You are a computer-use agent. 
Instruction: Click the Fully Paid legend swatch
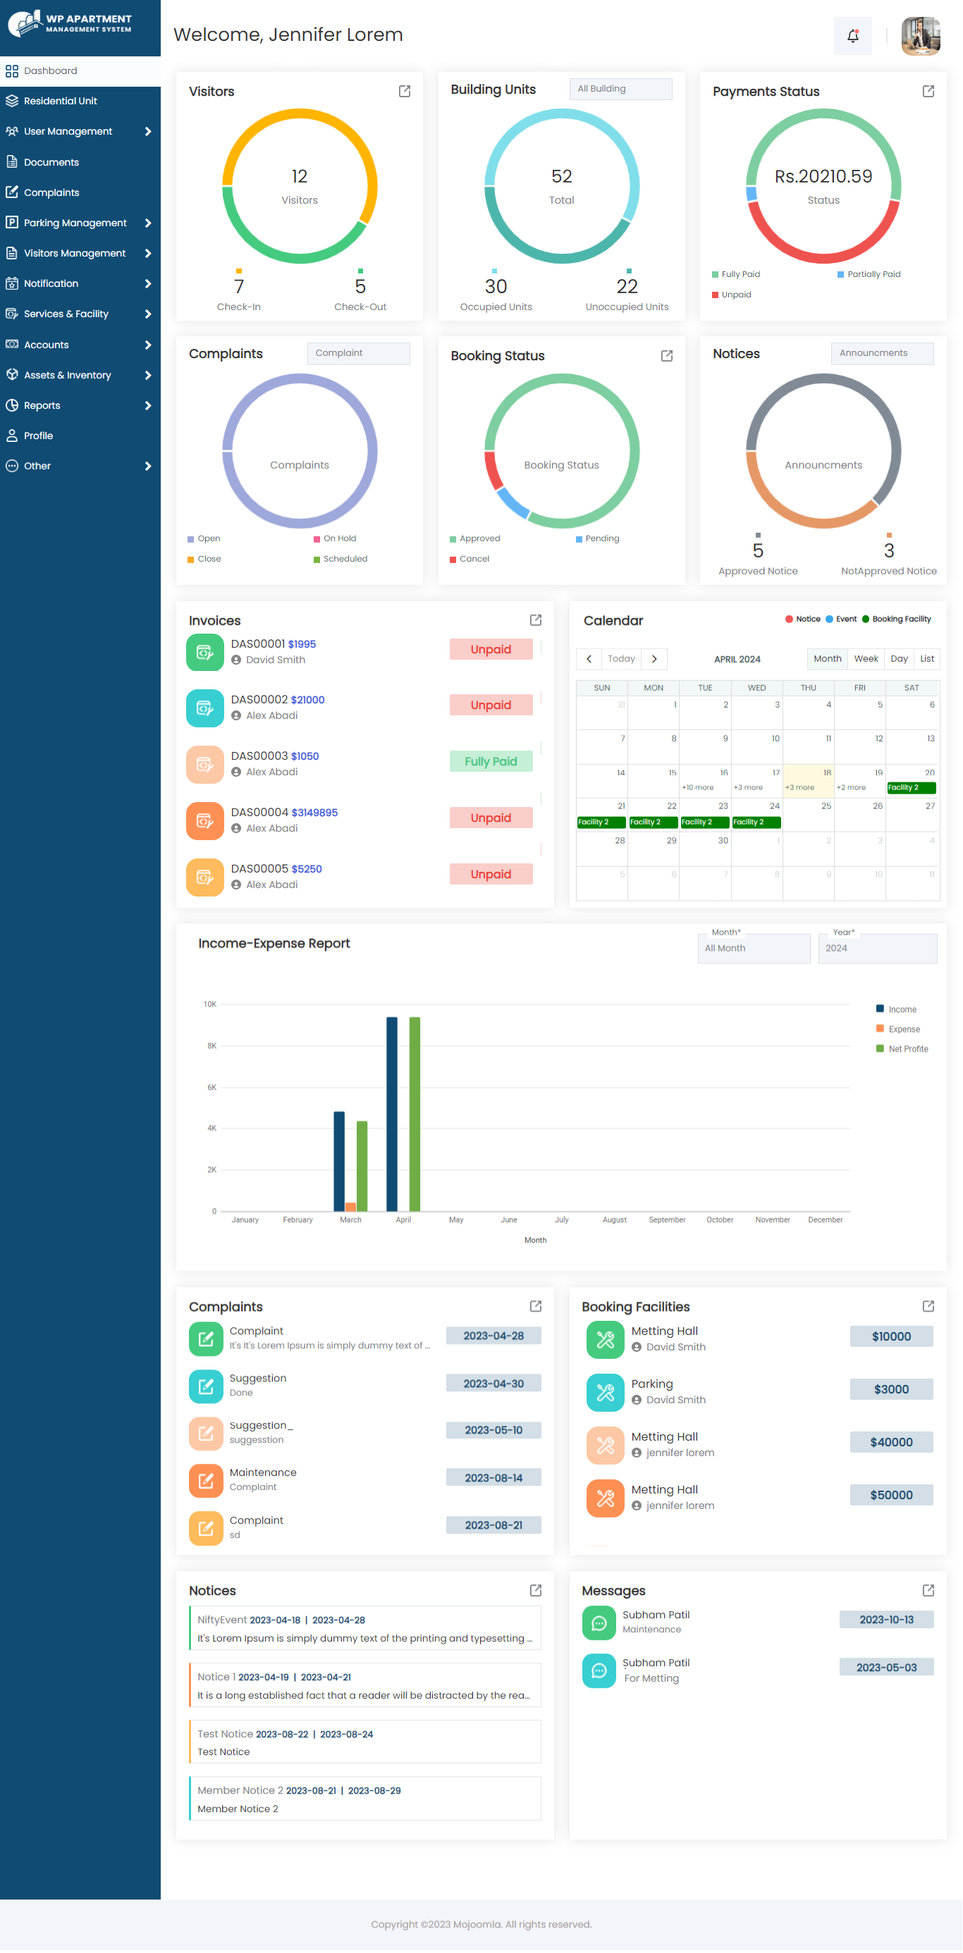point(714,274)
